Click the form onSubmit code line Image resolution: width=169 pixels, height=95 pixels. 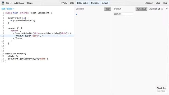click(42, 33)
